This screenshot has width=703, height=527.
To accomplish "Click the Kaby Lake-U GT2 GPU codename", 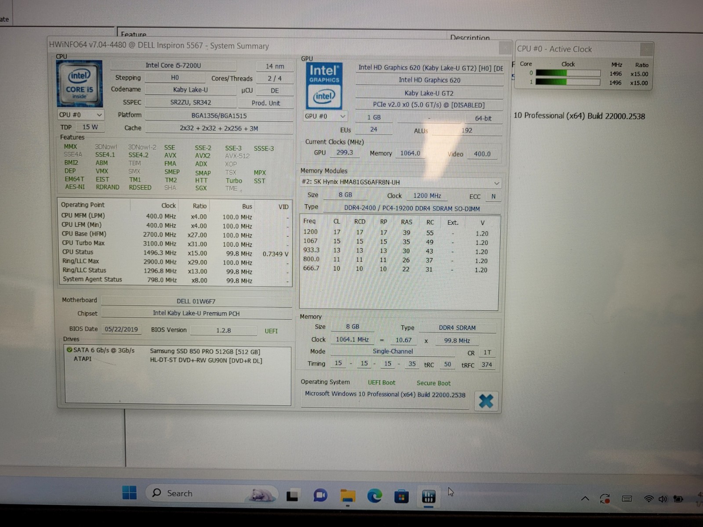I will 429,93.
